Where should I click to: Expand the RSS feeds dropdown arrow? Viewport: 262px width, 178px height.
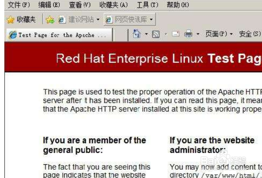(166, 34)
